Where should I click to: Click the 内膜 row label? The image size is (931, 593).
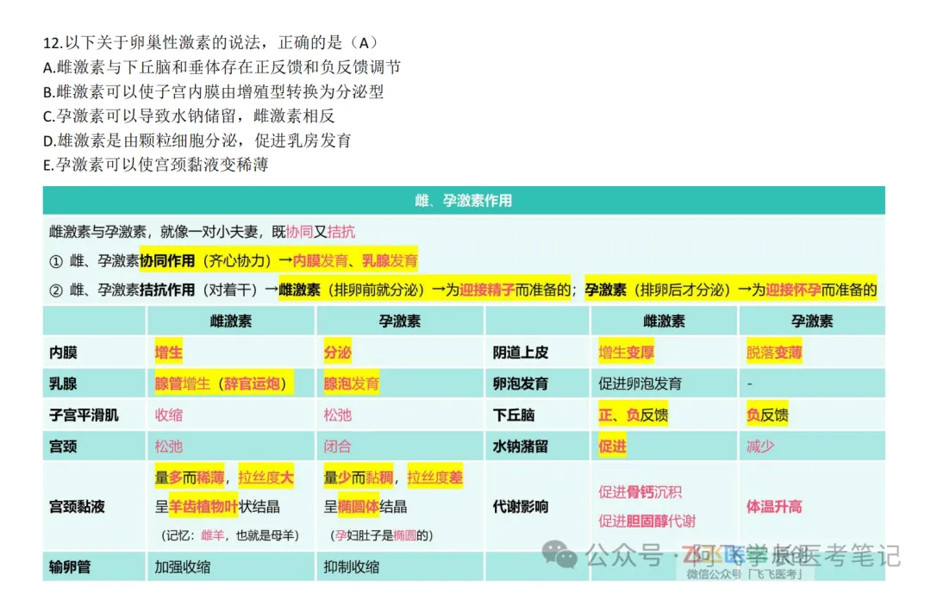[63, 353]
